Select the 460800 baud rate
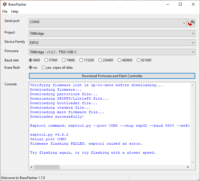Screen dimensions: 200x181 coord(125,60)
